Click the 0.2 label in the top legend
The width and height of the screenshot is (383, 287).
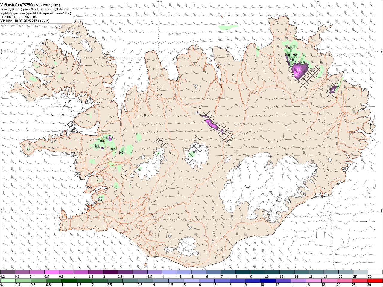2,277
